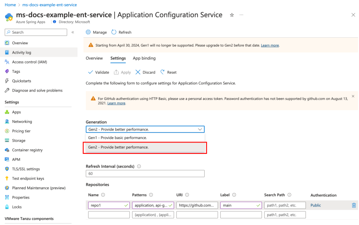Screen dimensions: 359x225
Task: Open the Generation dropdown combo box
Action: (x=145, y=129)
